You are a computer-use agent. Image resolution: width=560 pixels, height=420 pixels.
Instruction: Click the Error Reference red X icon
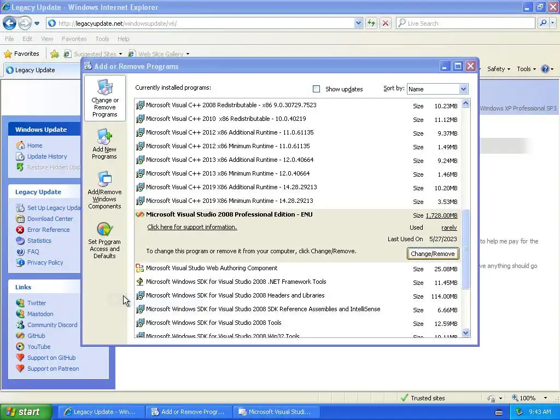pyautogui.click(x=20, y=230)
